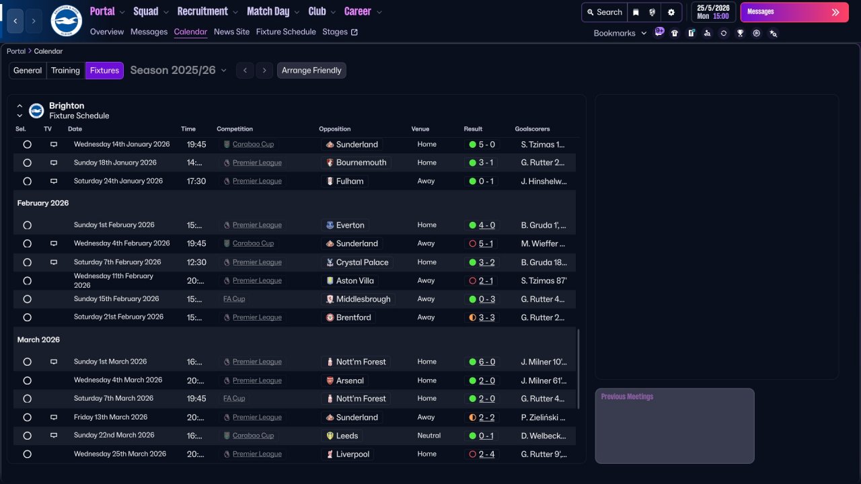Click the TV icon for the Crystal Palace fixture
This screenshot has width=861, height=484.
point(54,262)
